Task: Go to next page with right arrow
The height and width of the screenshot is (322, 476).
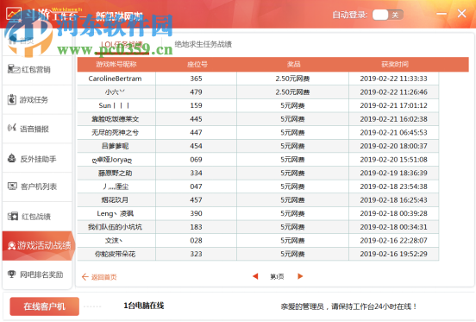Action: [x=300, y=276]
